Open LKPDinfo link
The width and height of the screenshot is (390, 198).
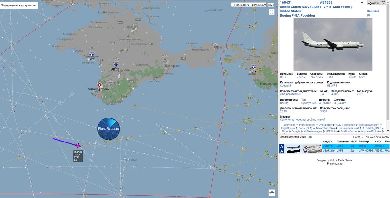point(331,132)
